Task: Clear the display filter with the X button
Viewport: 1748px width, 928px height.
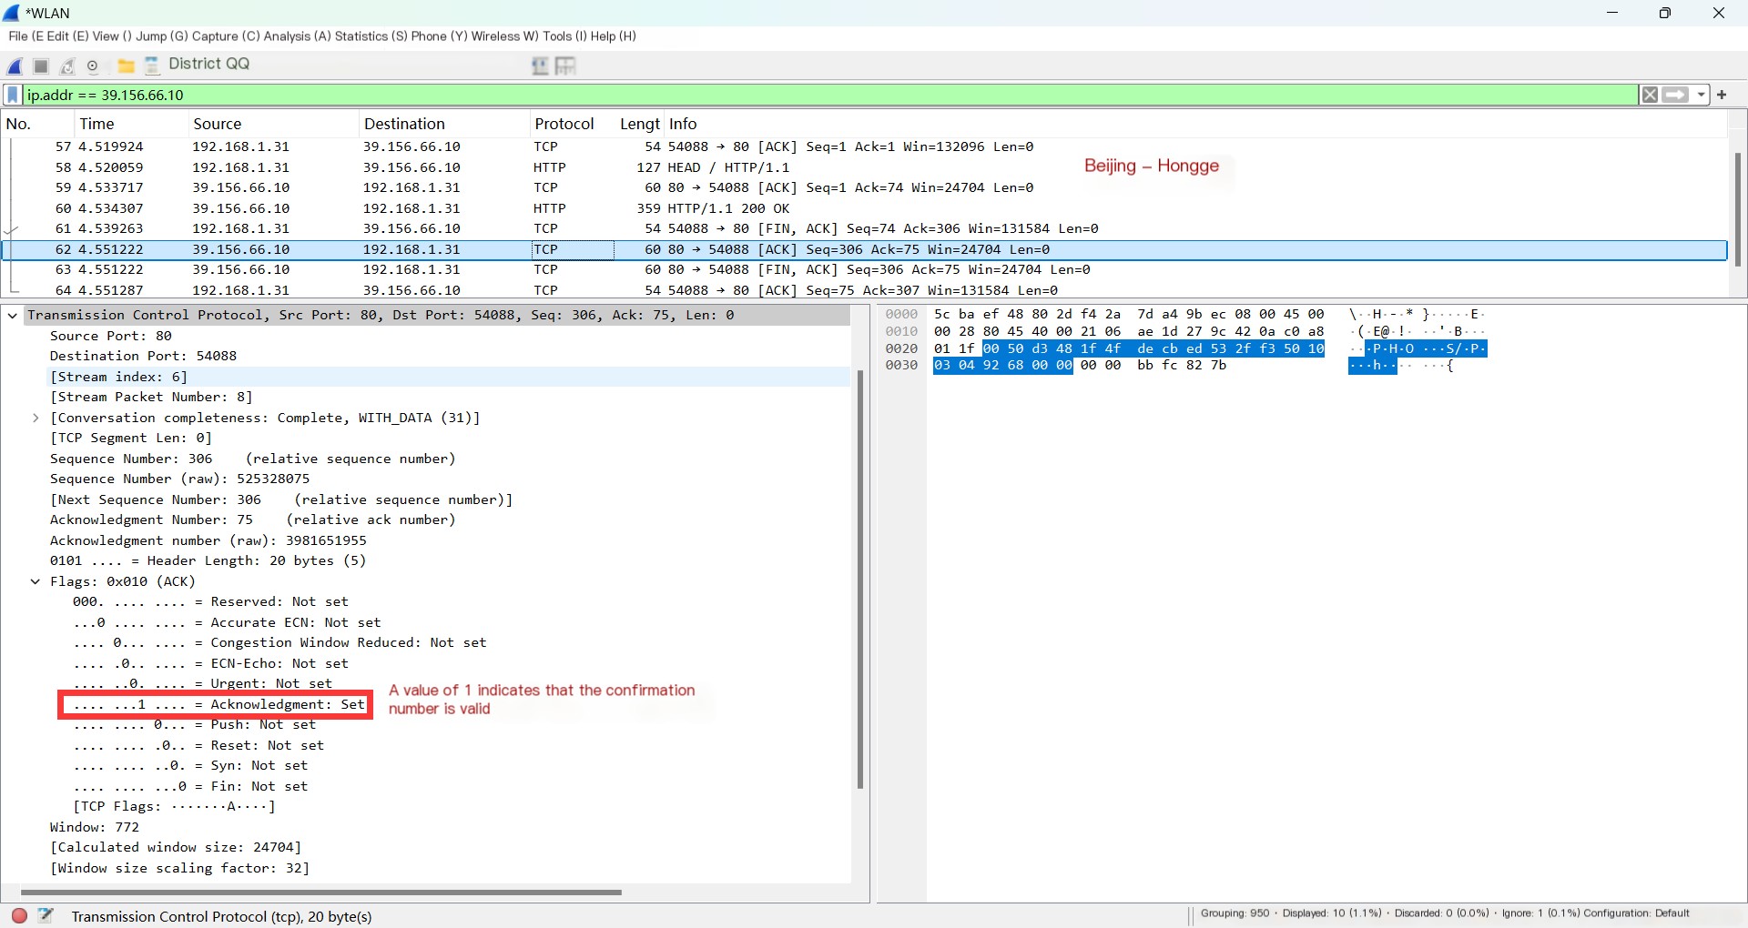Action: [x=1650, y=95]
